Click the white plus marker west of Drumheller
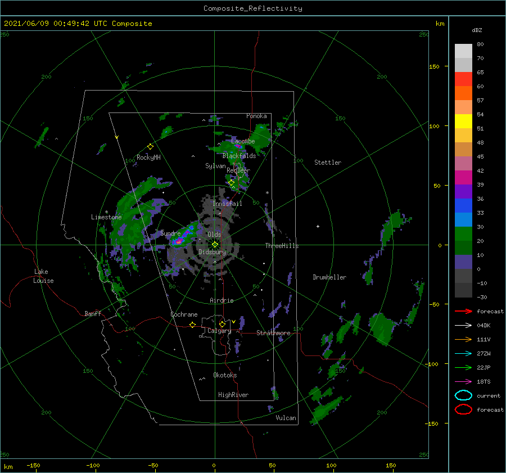This screenshot has width=506, height=473. (x=318, y=226)
